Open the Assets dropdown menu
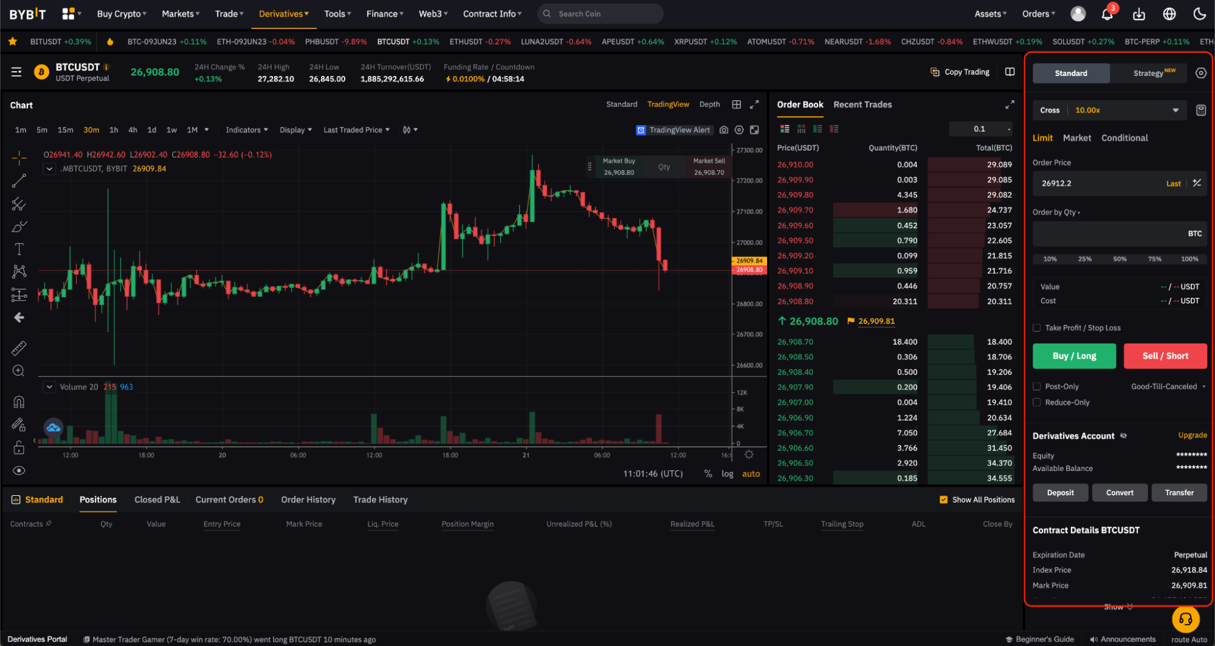This screenshot has height=646, width=1215. tap(991, 14)
